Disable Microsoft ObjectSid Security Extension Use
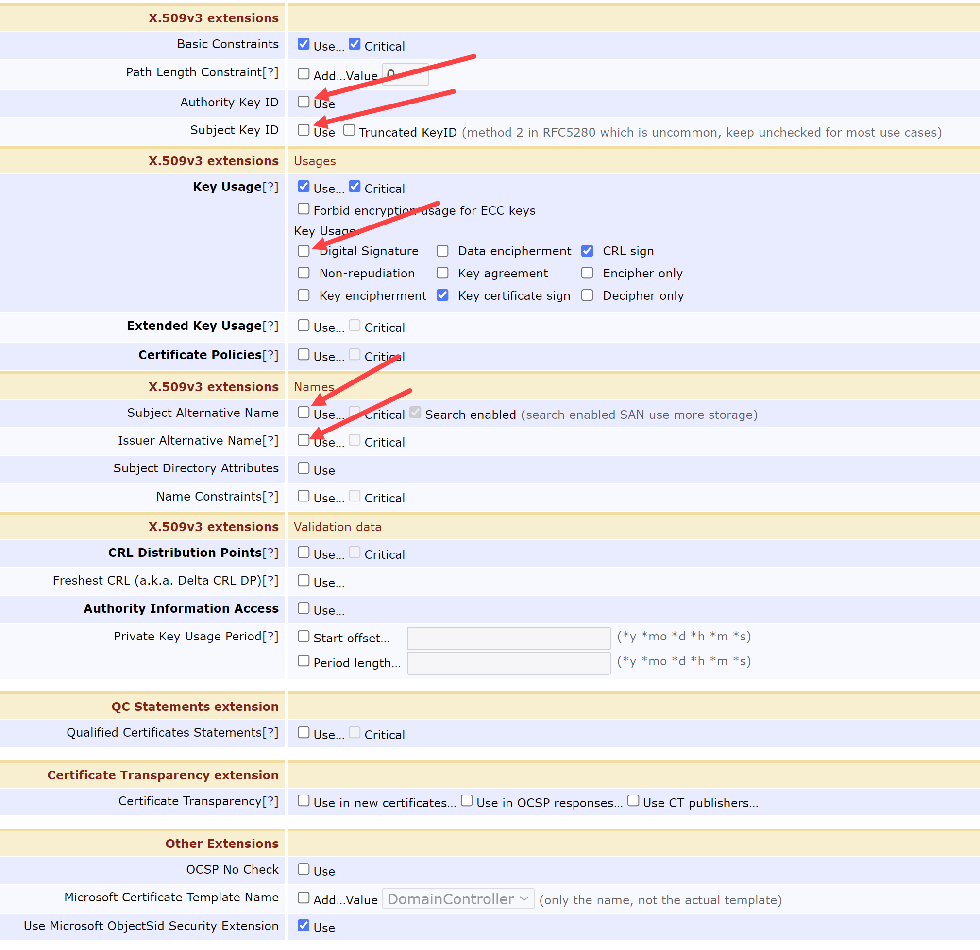 point(304,926)
